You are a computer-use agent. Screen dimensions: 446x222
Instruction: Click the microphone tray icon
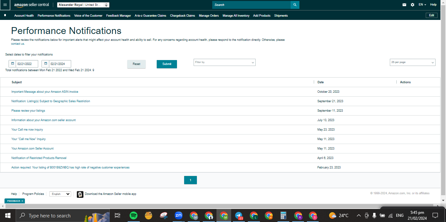pyautogui.click(x=374, y=215)
